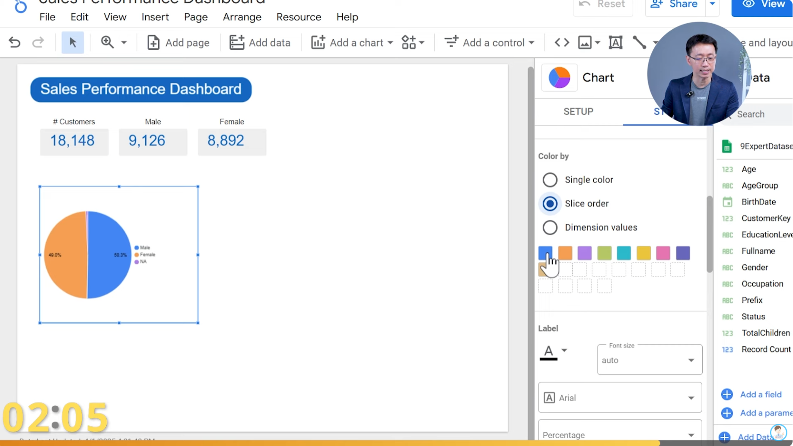Click the zoom magnifier icon
Viewport: 793px width, 446px height.
(107, 42)
